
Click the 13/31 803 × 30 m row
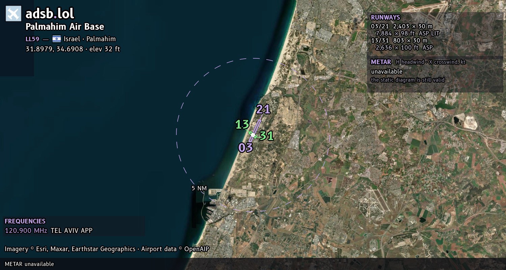pos(399,40)
